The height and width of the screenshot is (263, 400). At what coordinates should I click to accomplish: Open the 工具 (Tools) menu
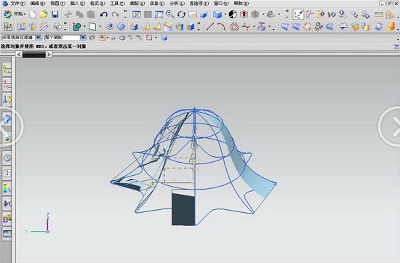click(117, 4)
